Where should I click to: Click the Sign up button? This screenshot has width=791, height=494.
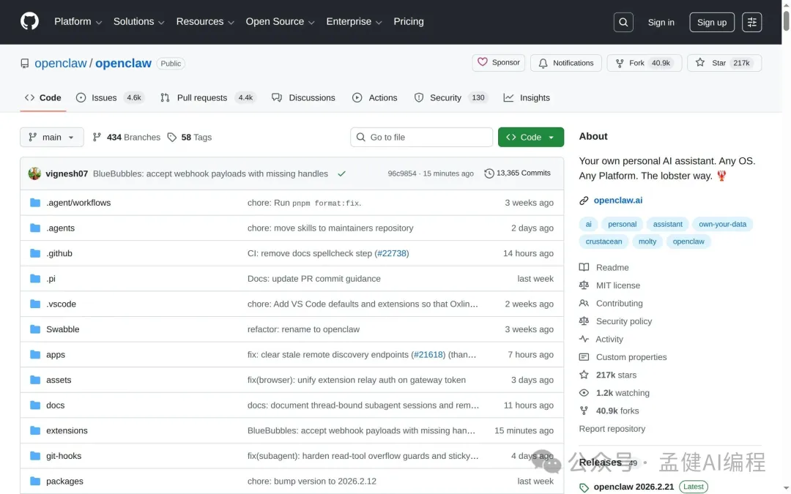(711, 22)
